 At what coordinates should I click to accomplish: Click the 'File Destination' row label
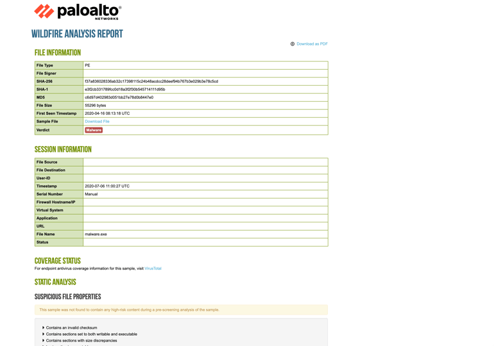click(x=51, y=170)
